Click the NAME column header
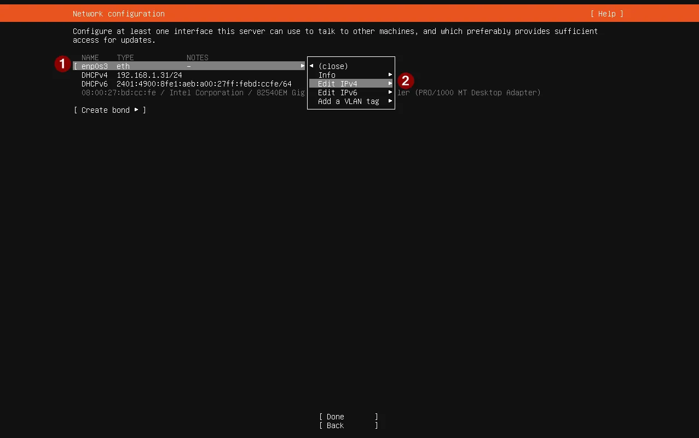This screenshot has width=699, height=438. (x=90, y=57)
